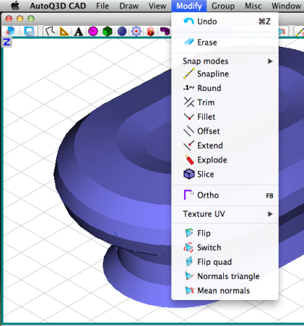Click the yellow minimize window button
The image size is (304, 326).
19,19
